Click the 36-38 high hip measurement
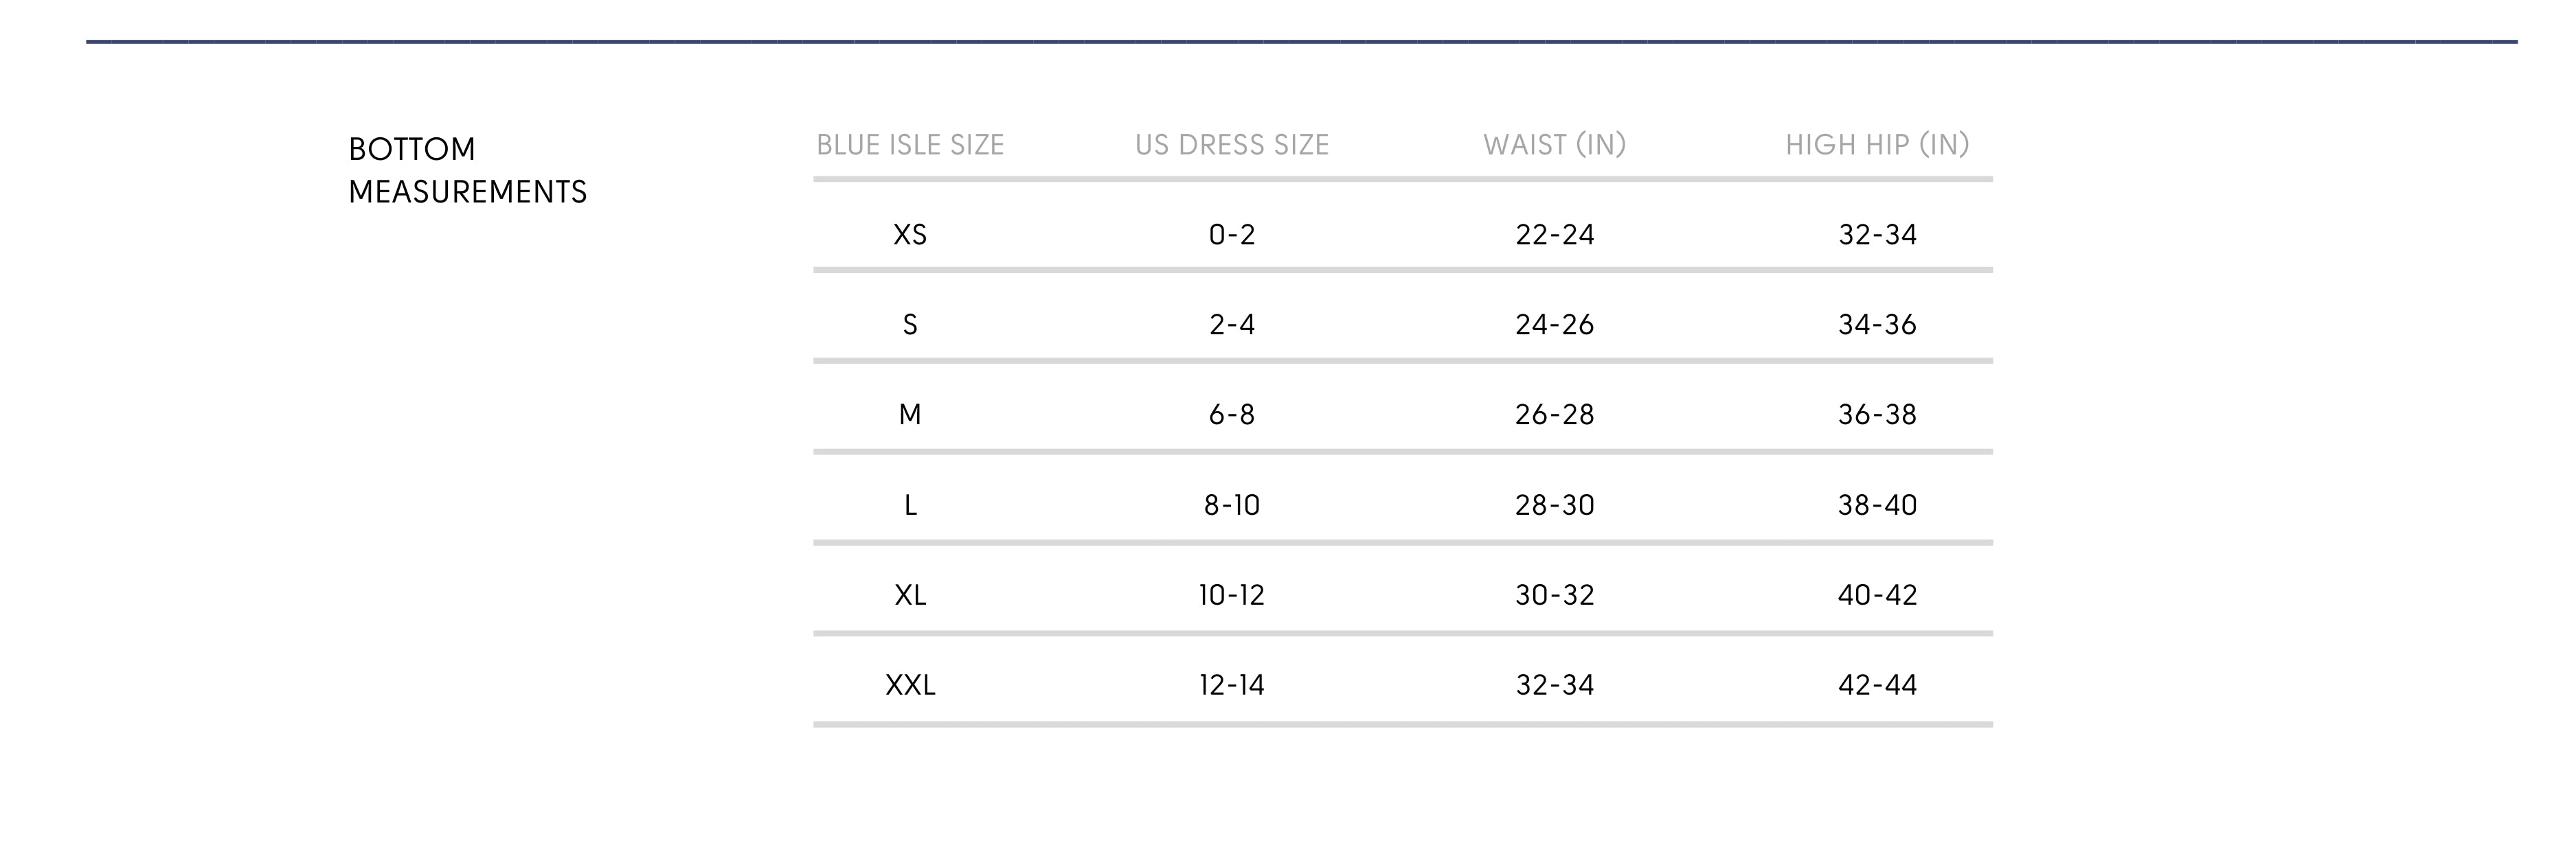 [1877, 415]
